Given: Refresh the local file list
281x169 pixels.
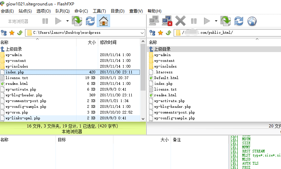Looking at the screenshot, I should [x=90, y=21].
